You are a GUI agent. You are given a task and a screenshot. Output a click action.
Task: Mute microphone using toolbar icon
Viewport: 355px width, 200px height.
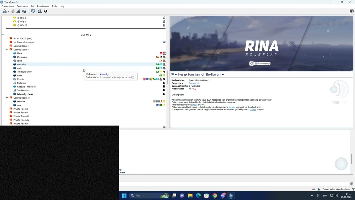coord(18,11)
